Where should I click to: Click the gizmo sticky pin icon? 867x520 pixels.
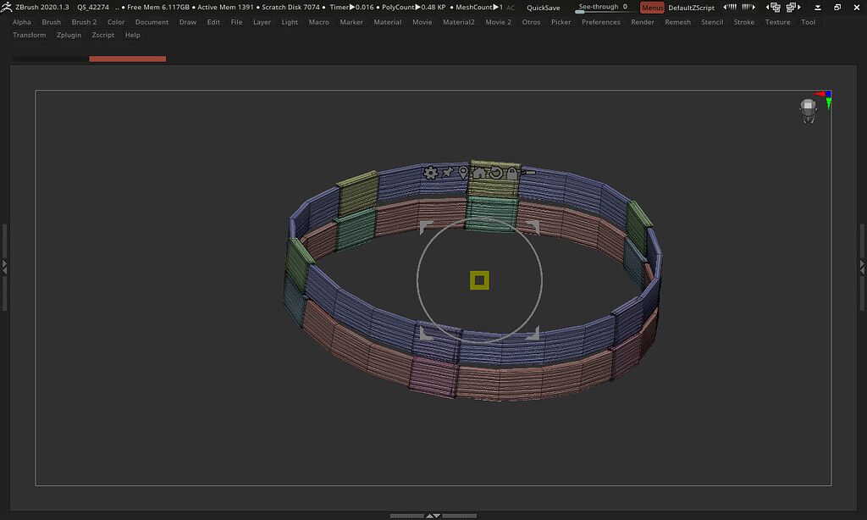click(447, 173)
